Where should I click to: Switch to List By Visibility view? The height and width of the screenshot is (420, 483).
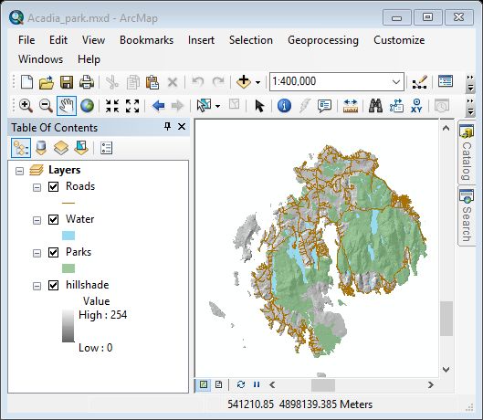click(61, 148)
